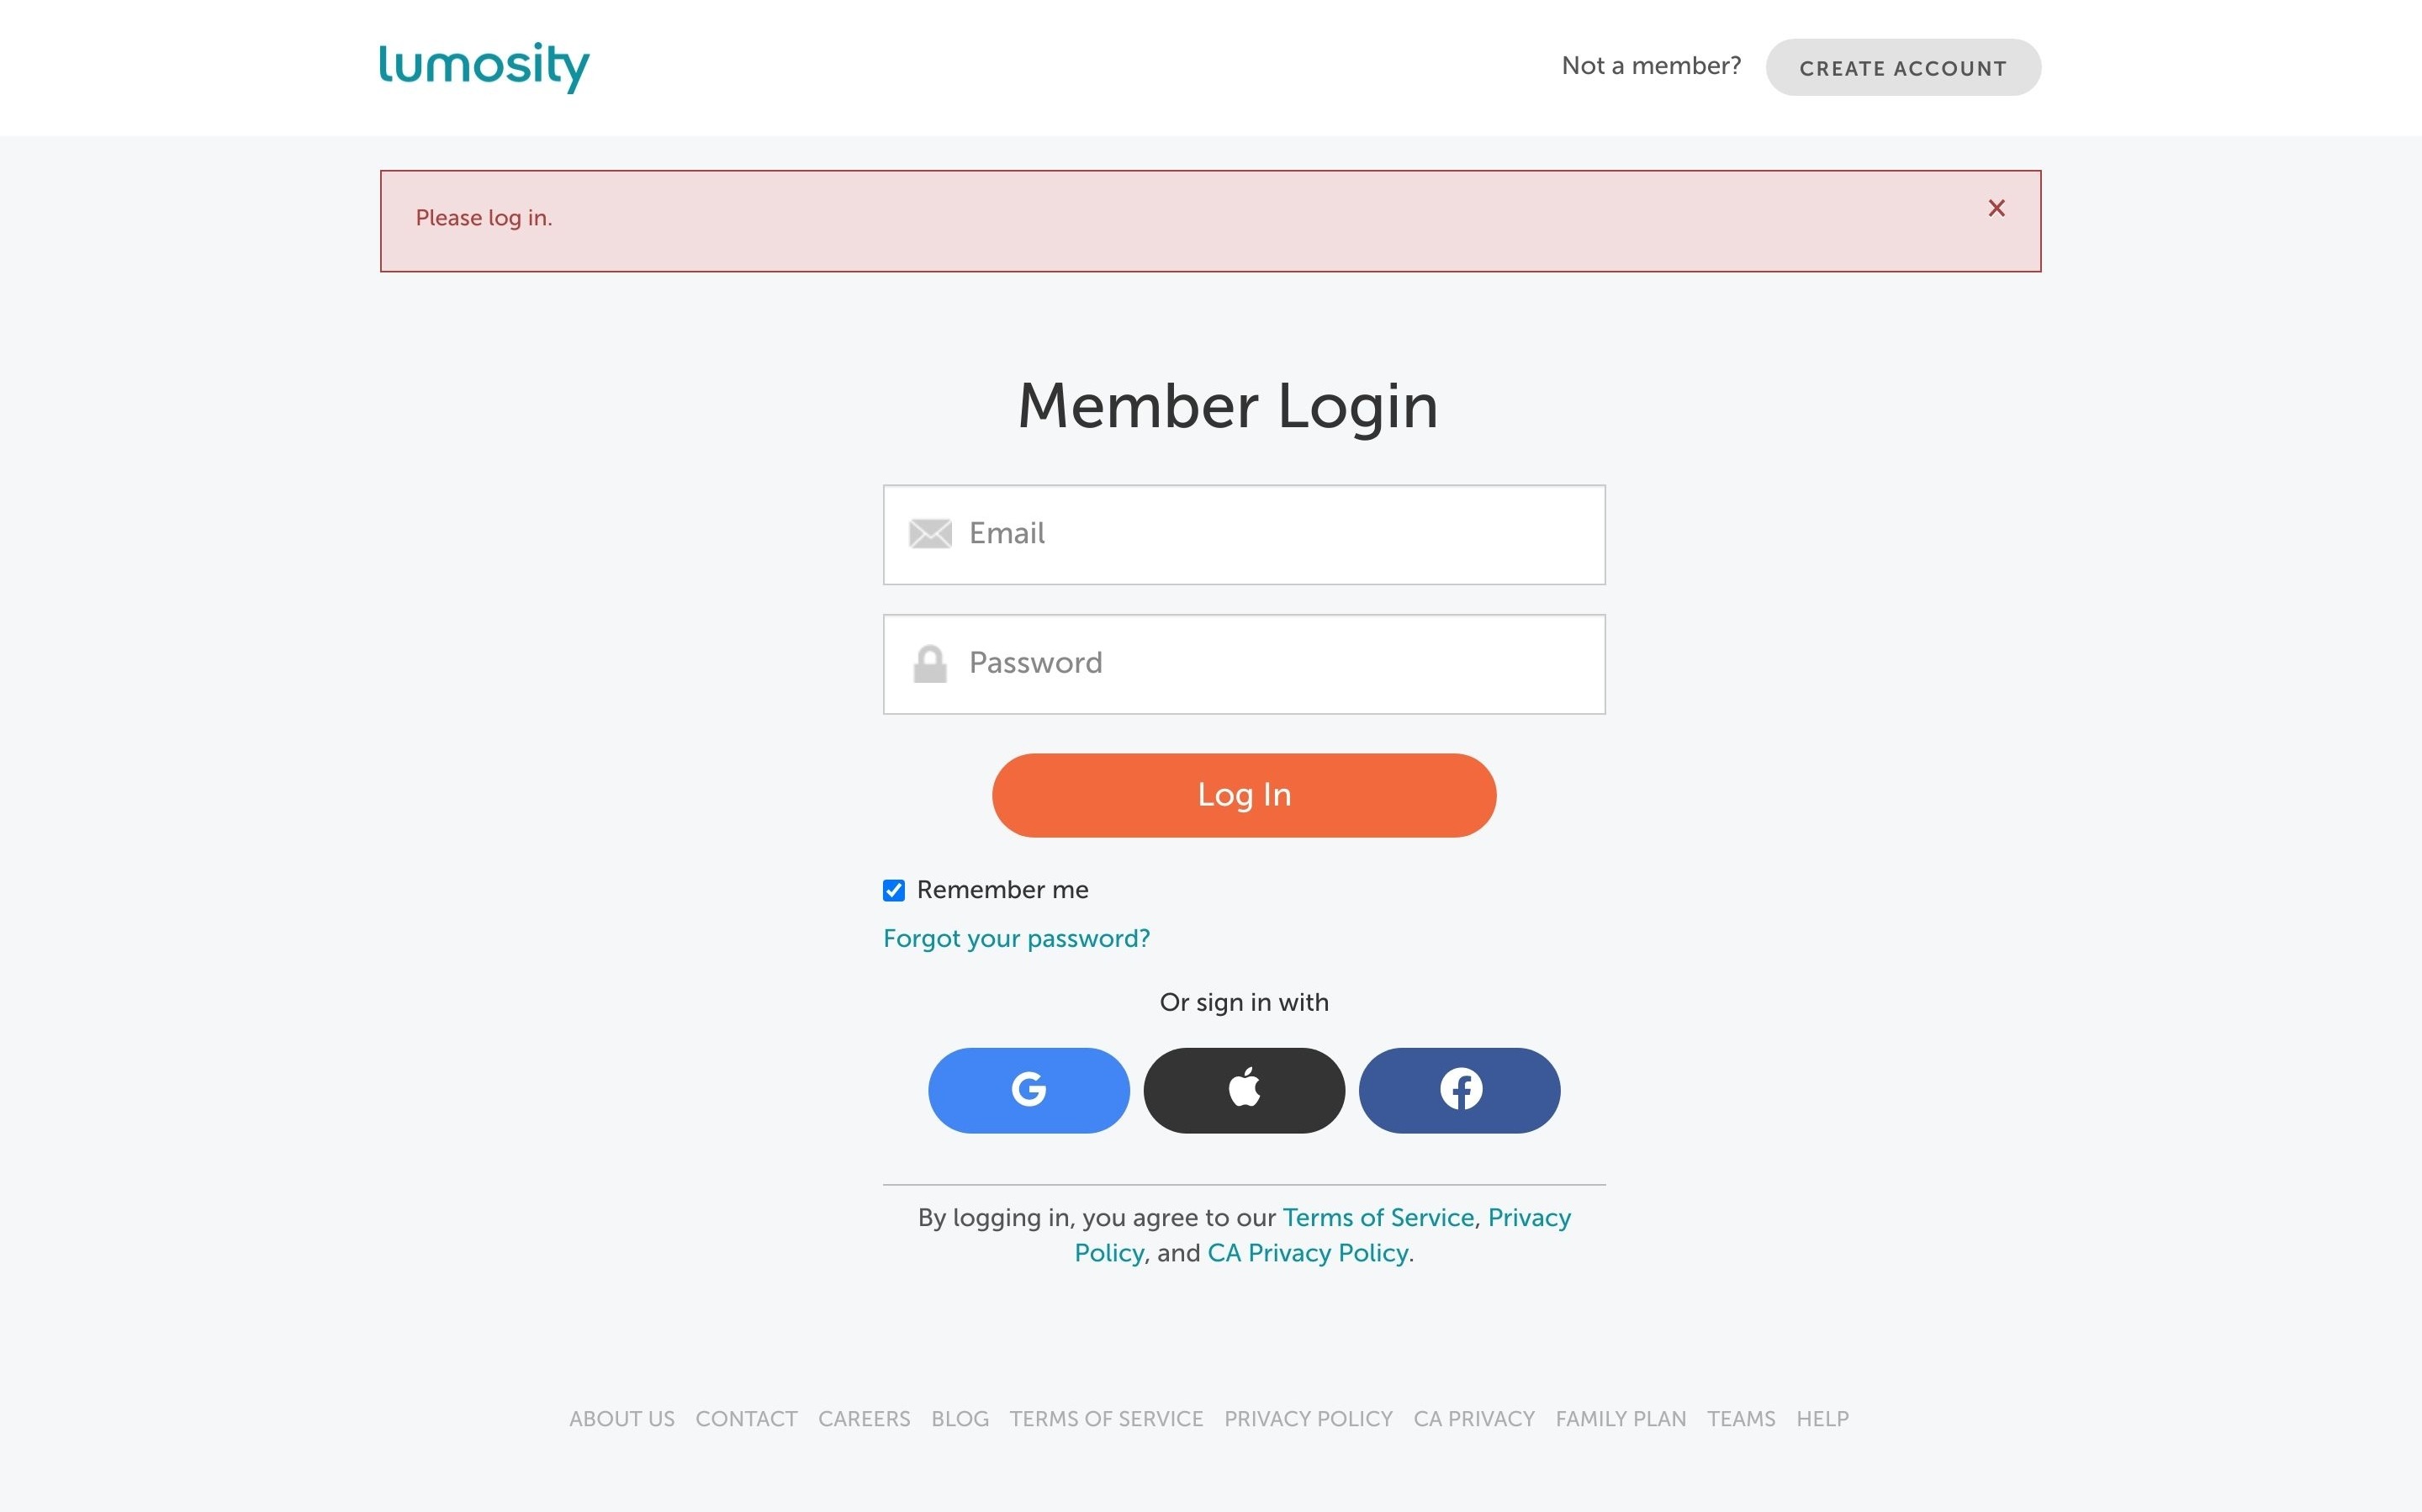Click the padlock icon in Password field
This screenshot has width=2422, height=1512.
930,664
